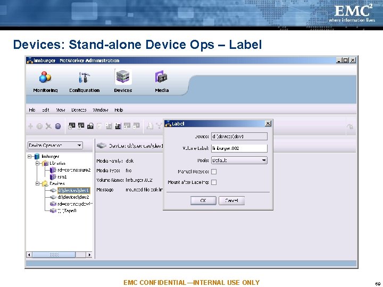Click the rsm1 library icon
The image size is (383, 287).
pyautogui.click(x=53, y=176)
